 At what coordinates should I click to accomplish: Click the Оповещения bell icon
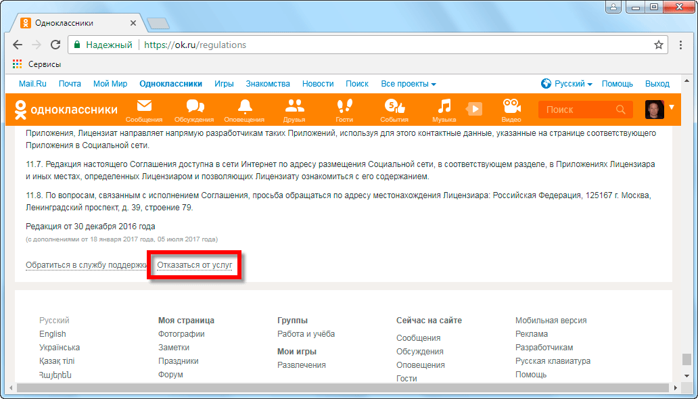coord(244,107)
